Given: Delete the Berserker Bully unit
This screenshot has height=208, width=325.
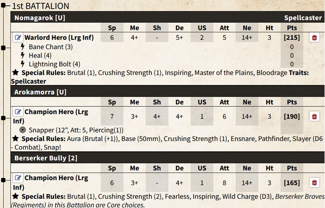Looking at the screenshot, I should tap(314, 182).
